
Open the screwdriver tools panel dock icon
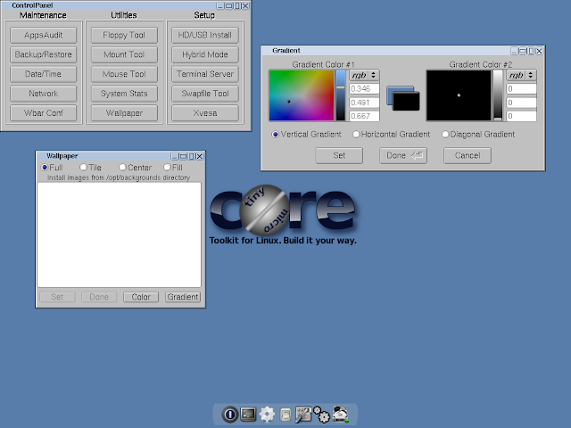tap(303, 414)
